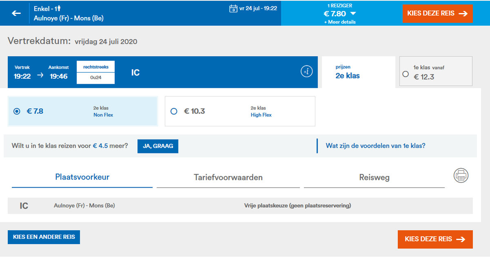Accept upgrade with 'Ja, graag' button
Image resolution: width=490 pixels, height=260 pixels.
click(x=158, y=146)
